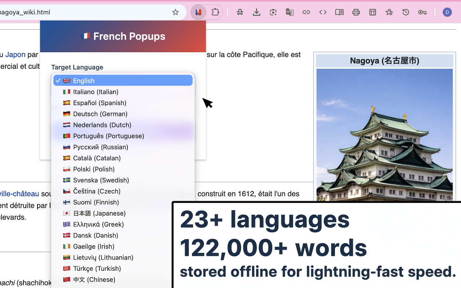Select Nederlands (Dutch) option
Screen dimensions: 461x288
[123, 125]
